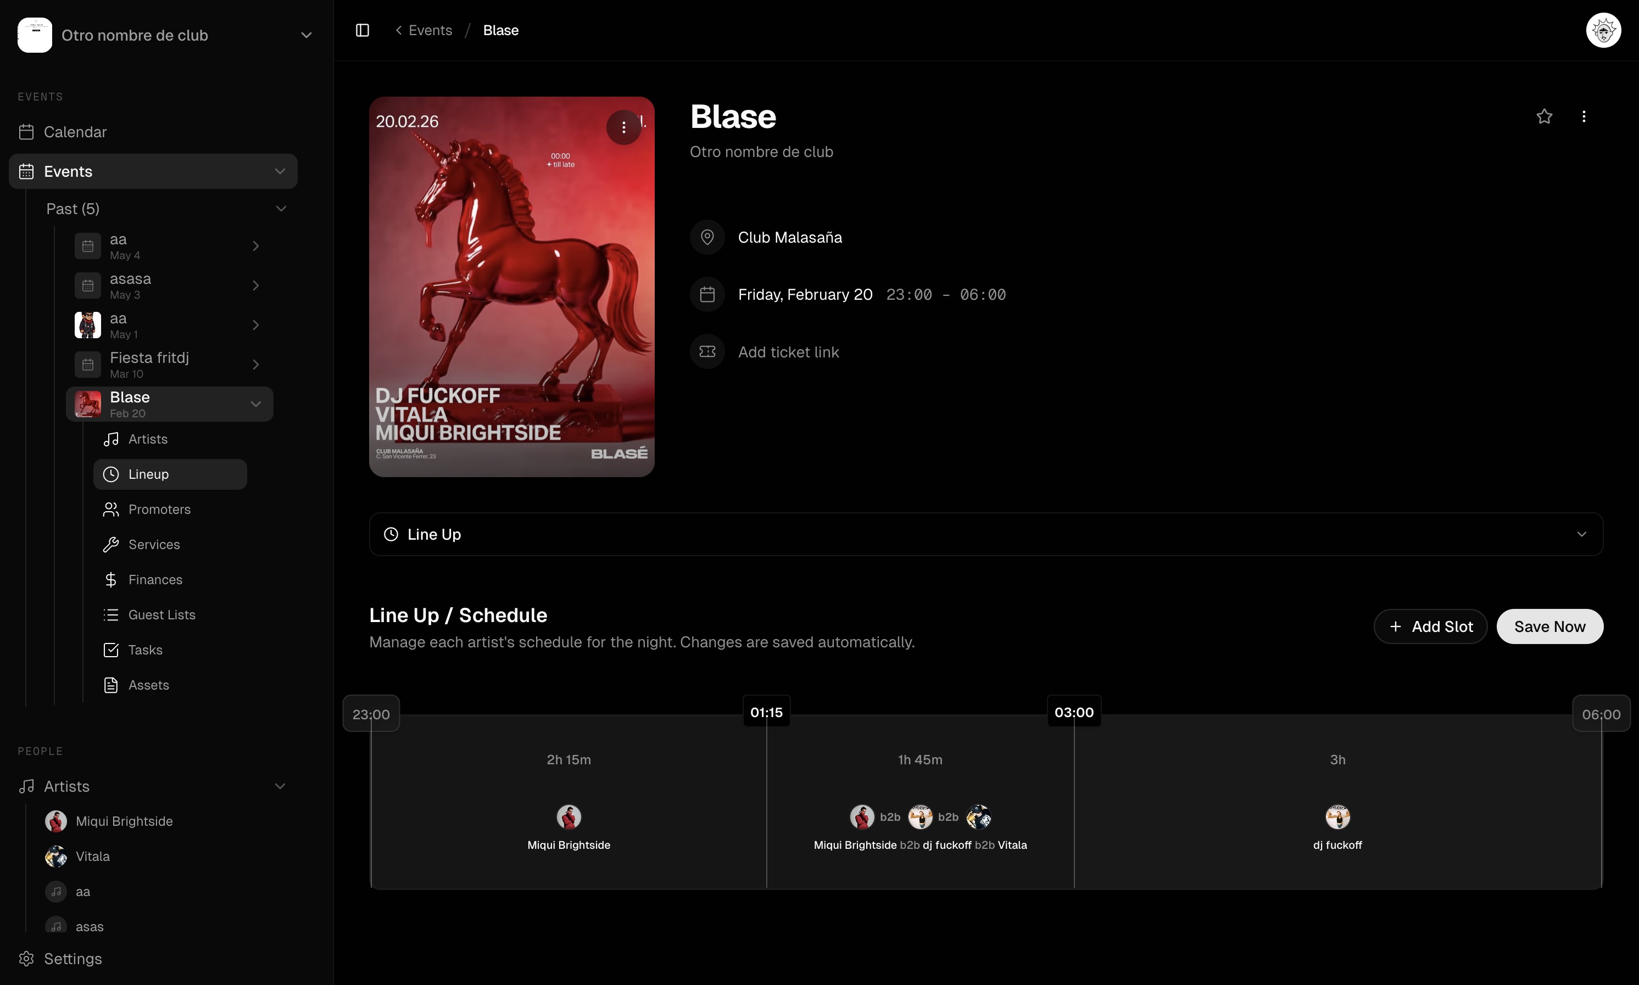
Task: Star the Blase event as favorite
Action: coord(1544,117)
